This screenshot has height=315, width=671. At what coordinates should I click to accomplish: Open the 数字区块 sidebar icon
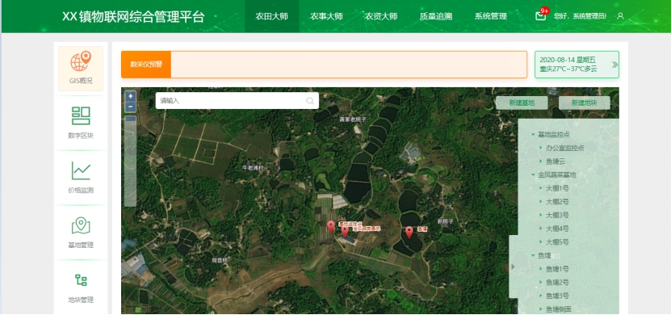coord(81,116)
